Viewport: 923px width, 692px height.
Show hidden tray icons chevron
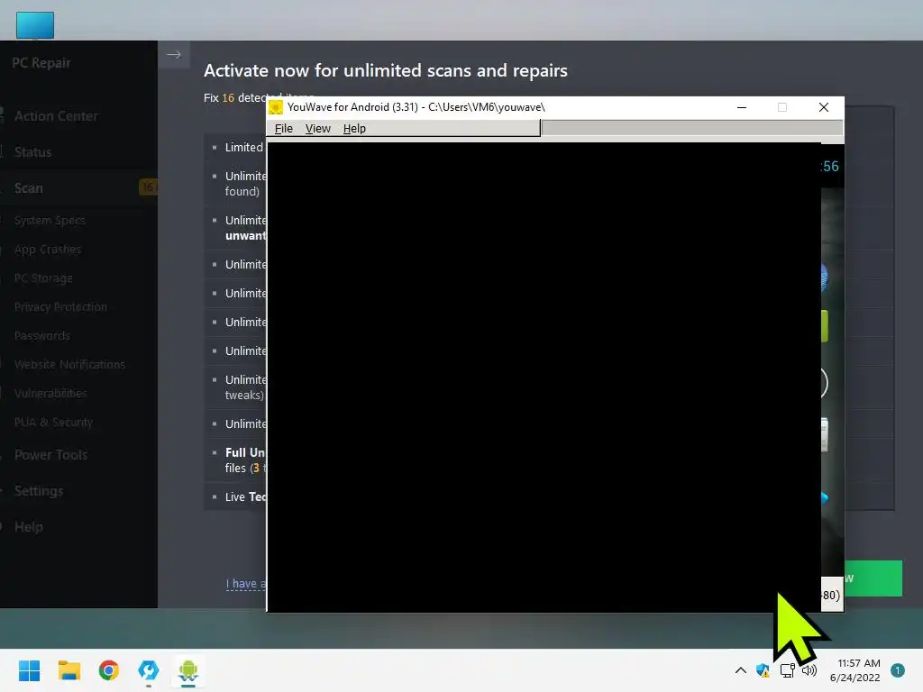741,670
